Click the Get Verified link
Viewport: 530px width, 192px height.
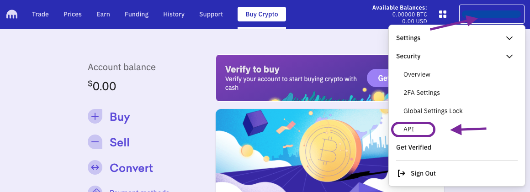413,147
